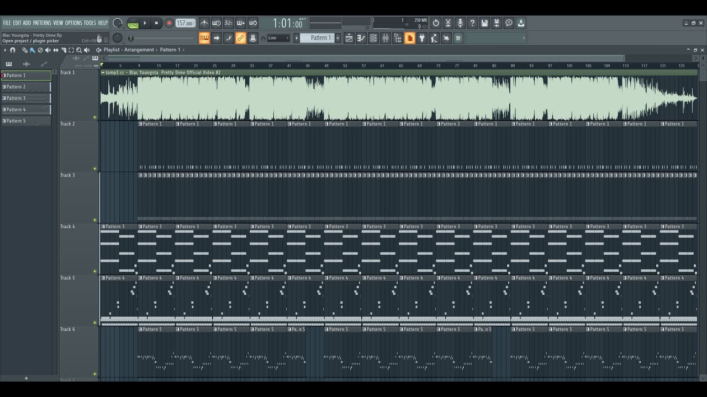
Task: Open the first Pattern 5 clip menu on Track 6
Action: [140, 329]
